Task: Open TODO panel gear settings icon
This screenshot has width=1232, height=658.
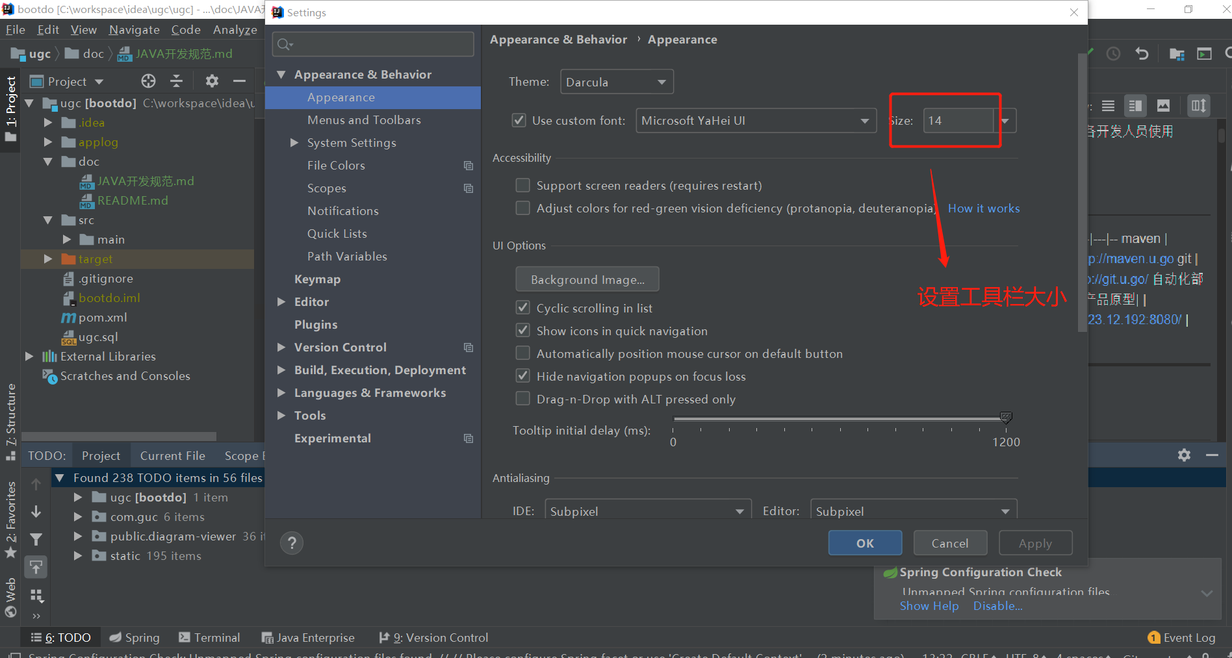Action: tap(1184, 455)
